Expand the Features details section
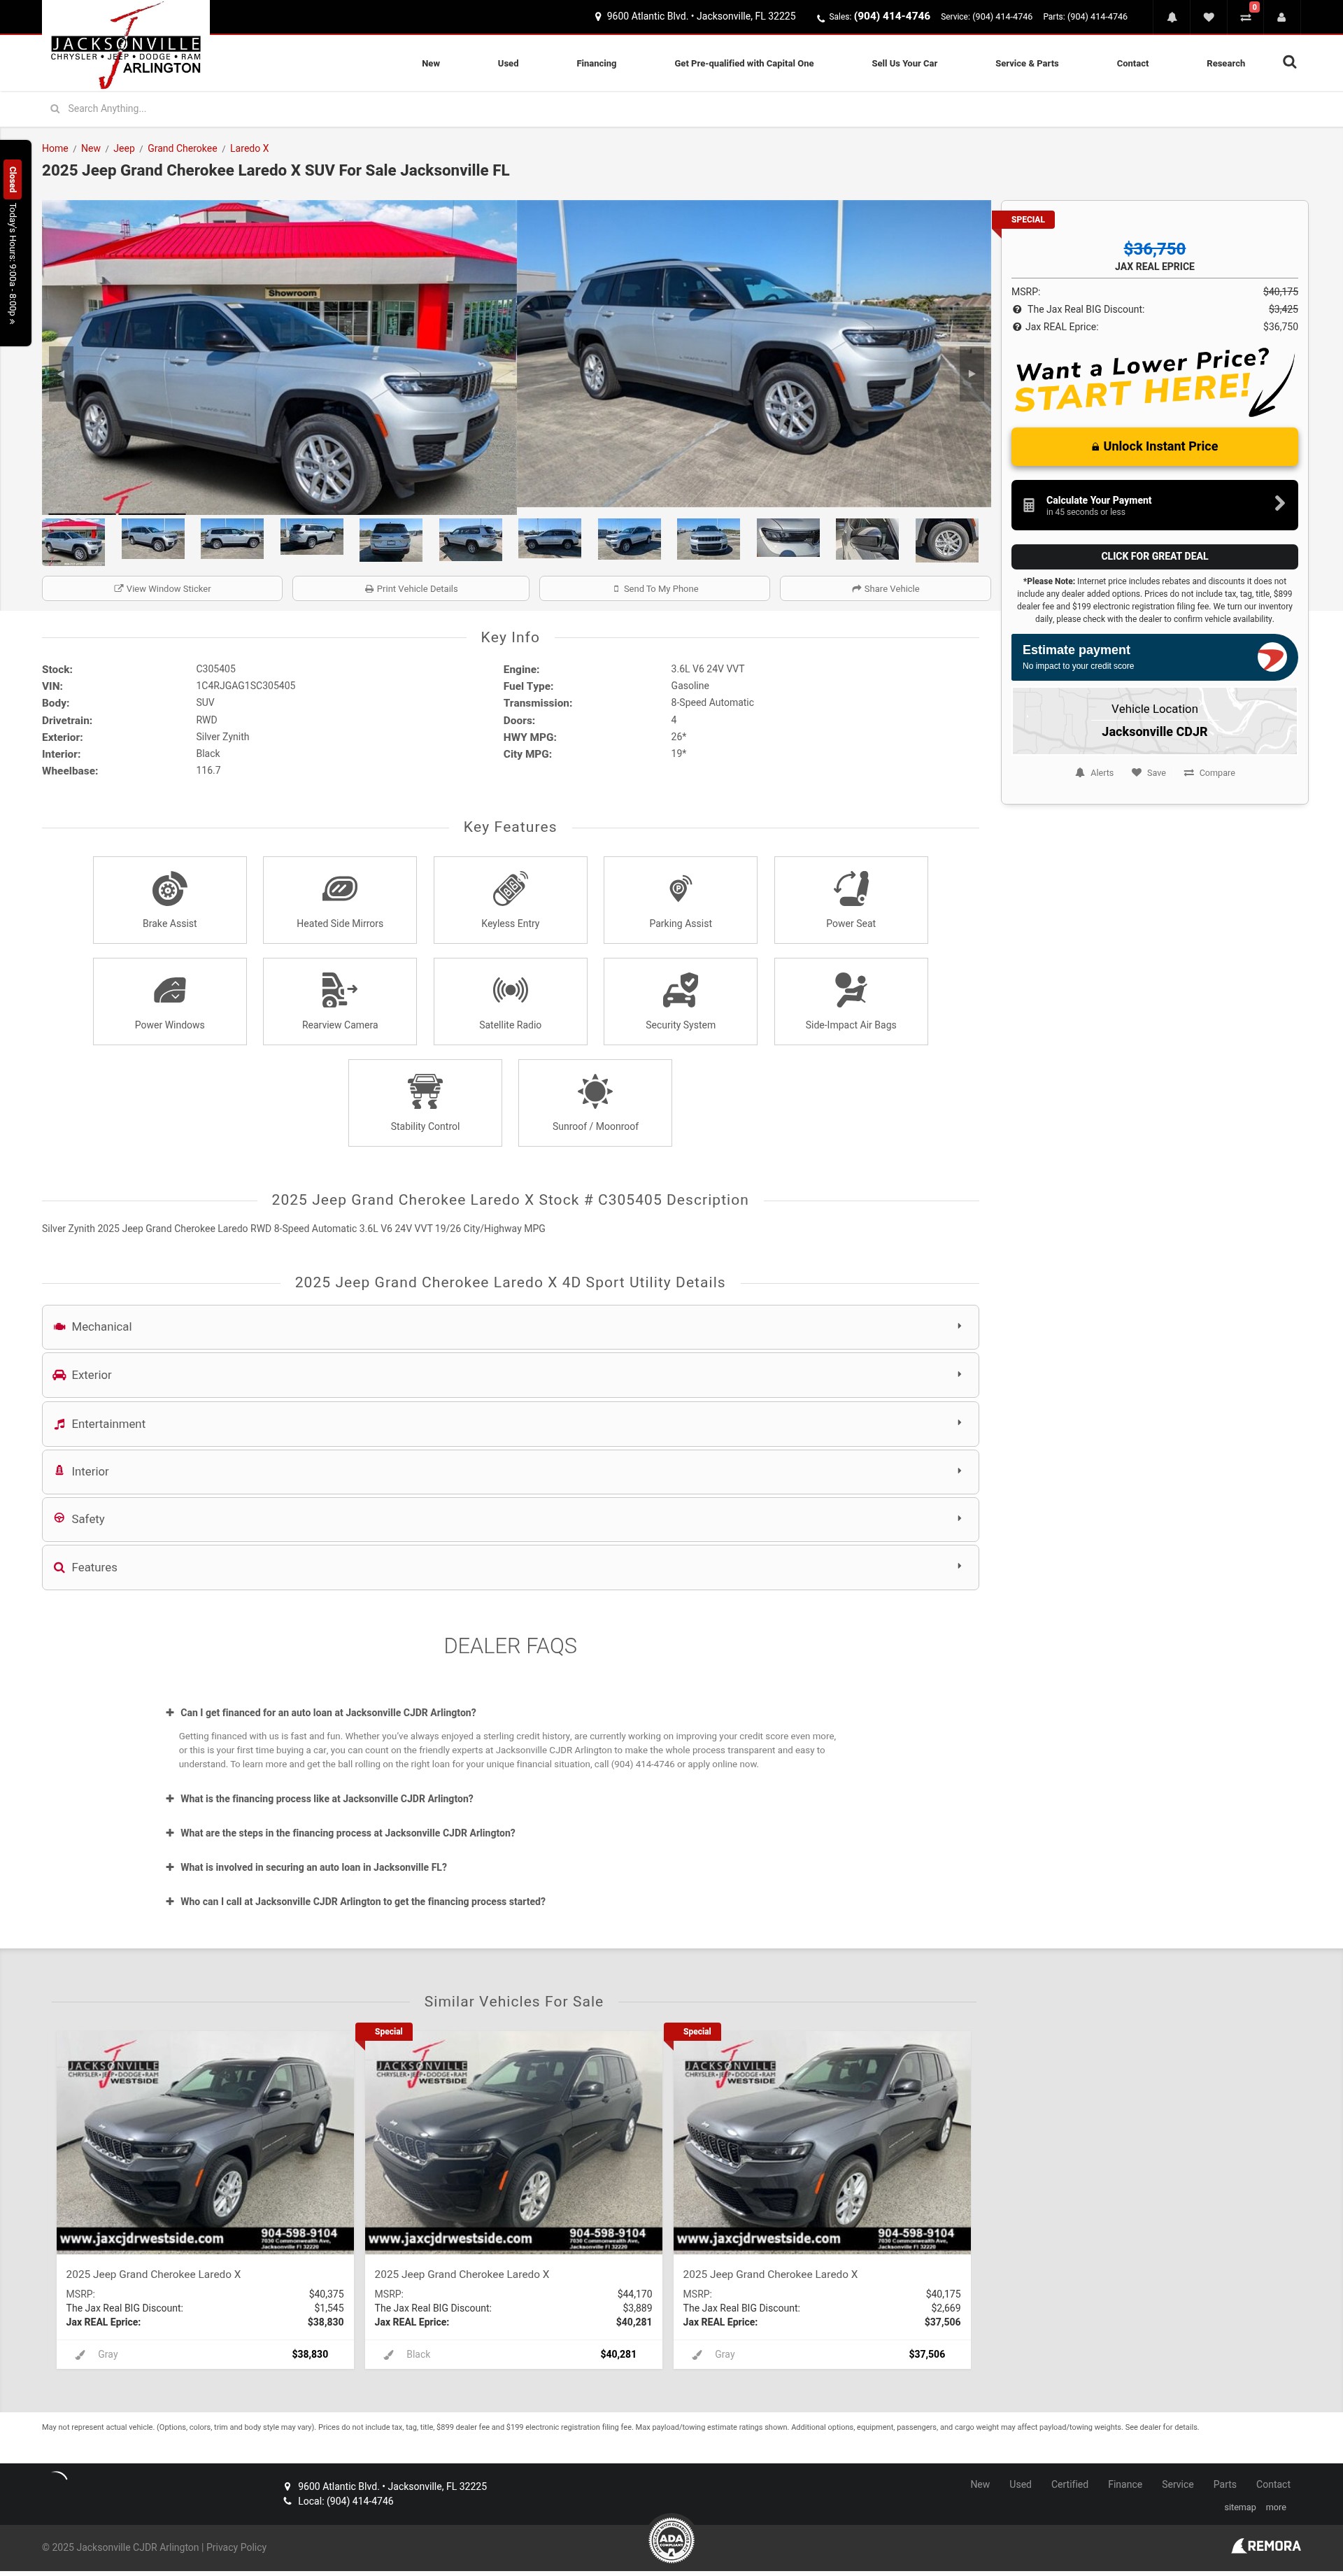The height and width of the screenshot is (2576, 1343). (x=510, y=1567)
